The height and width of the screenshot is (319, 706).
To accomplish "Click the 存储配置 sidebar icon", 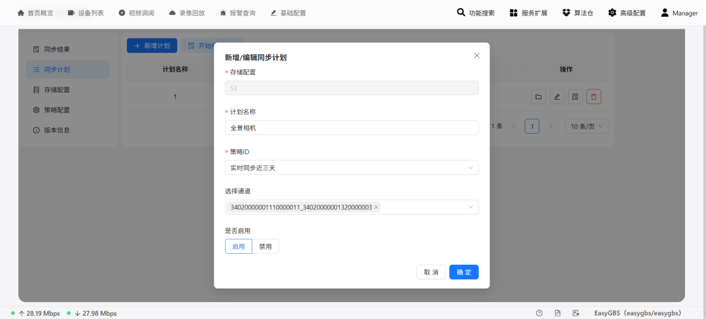I will 37,90.
